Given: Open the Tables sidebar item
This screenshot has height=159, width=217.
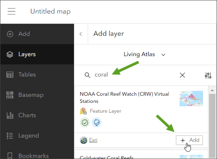Looking at the screenshot, I should tap(37, 75).
